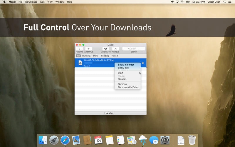Open the File menu

[20, 2]
